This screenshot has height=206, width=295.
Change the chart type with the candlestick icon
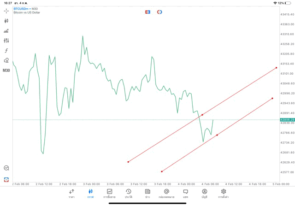[x=6, y=21]
